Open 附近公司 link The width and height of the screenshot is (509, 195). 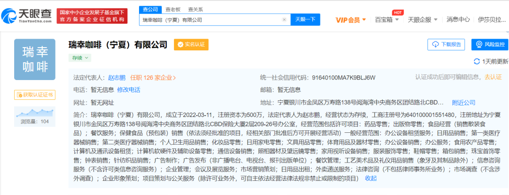coord(464,103)
